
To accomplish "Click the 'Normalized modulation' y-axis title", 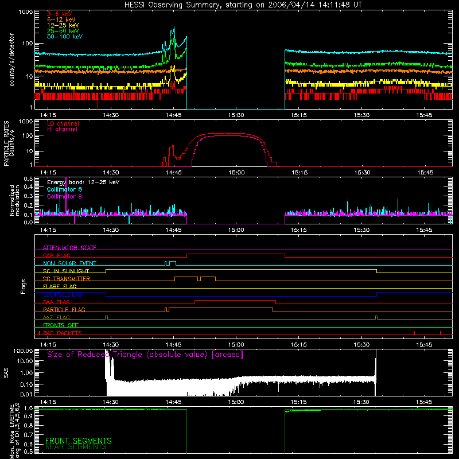I will [14, 200].
